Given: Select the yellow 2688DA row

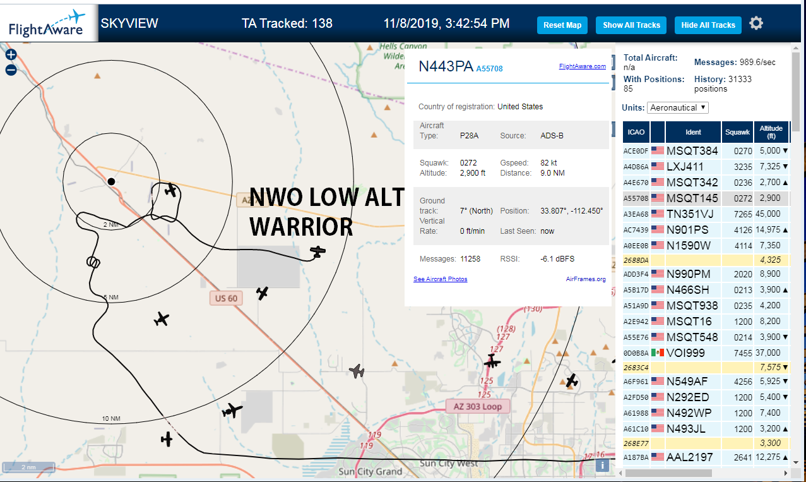Looking at the screenshot, I should coord(706,260).
